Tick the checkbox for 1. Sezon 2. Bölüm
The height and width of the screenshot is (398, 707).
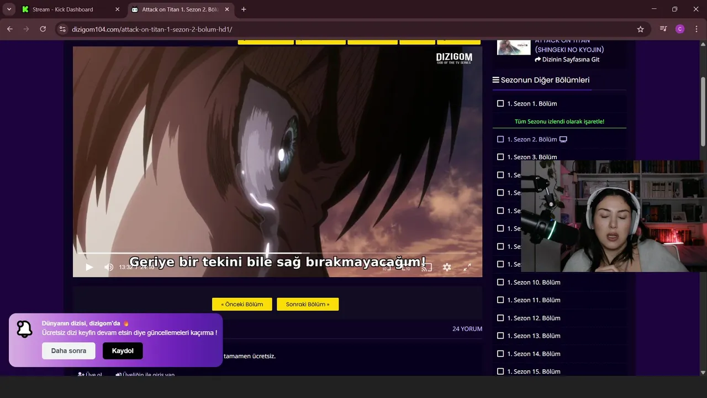(x=500, y=139)
